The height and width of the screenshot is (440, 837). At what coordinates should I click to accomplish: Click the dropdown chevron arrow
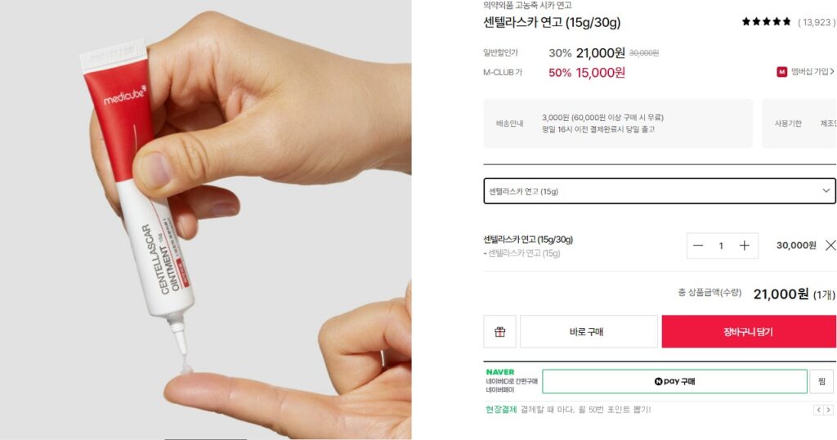[826, 191]
